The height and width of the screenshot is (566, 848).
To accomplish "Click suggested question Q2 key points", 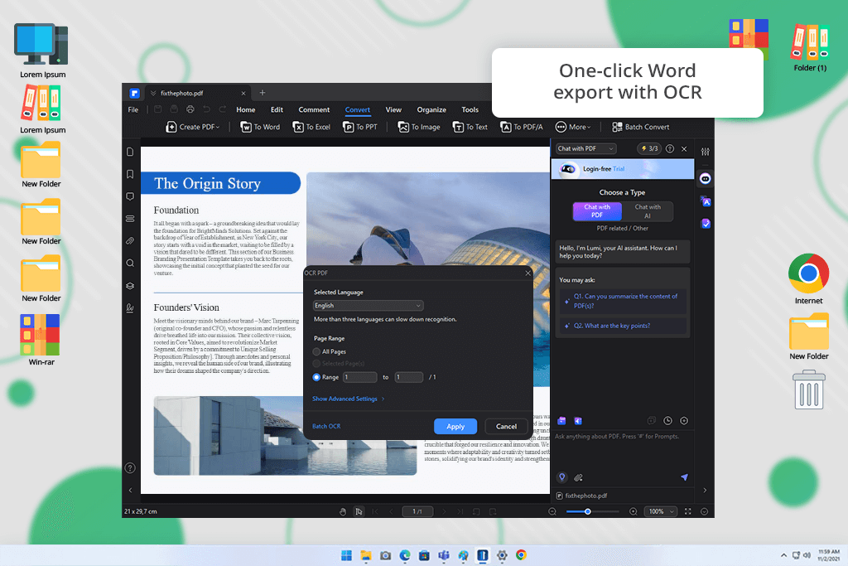I will coord(623,326).
